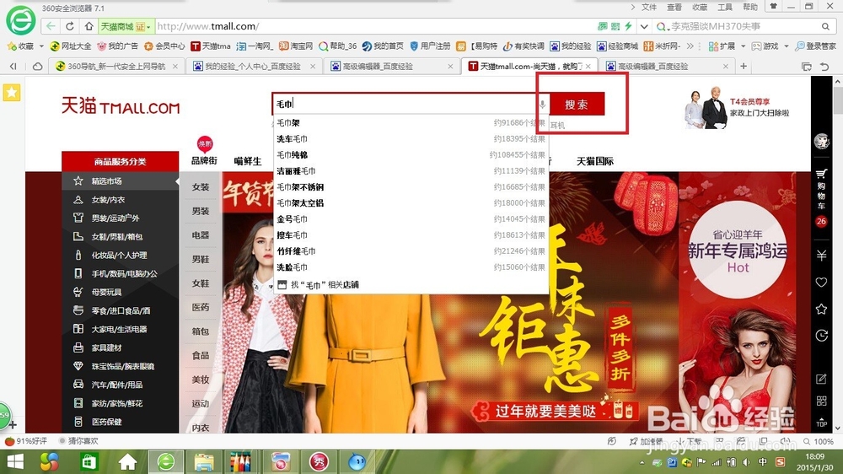843x474 pixels.
Task: Open 天猫国际 navigation link
Action: point(594,161)
